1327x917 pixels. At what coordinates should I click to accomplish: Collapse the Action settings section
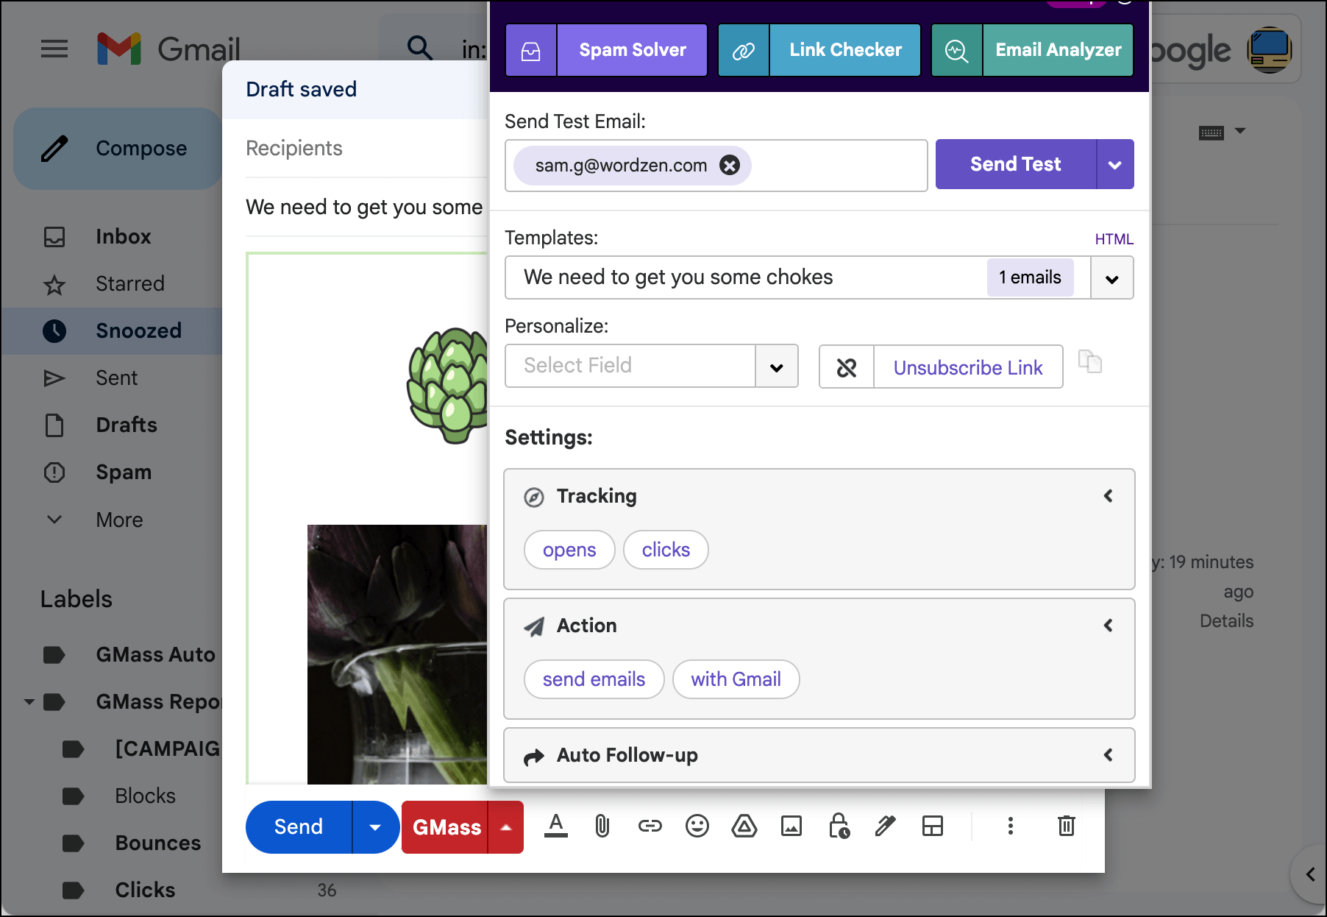tap(1108, 626)
